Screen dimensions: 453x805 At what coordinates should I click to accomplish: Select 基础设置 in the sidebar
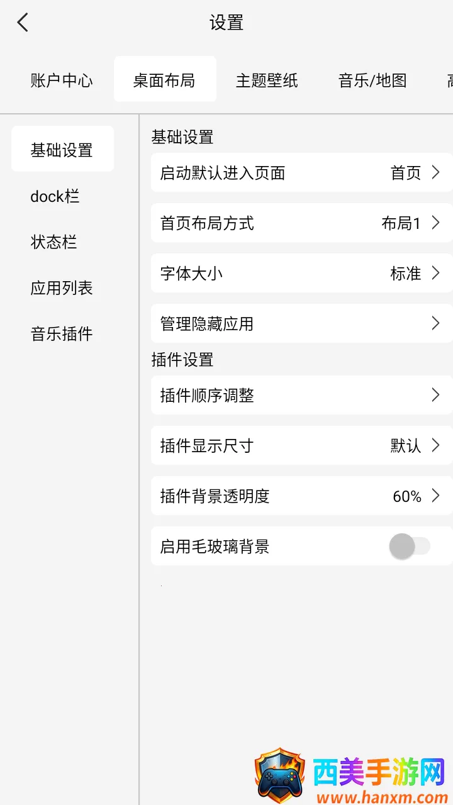coord(62,150)
